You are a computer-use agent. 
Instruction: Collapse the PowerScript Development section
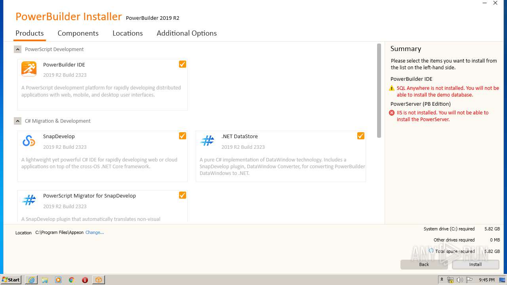tap(17, 49)
